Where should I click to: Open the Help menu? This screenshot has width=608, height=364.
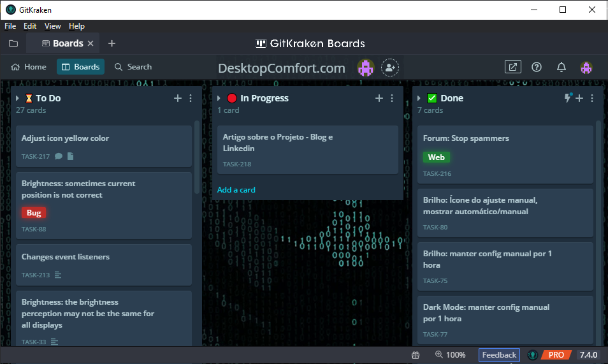(x=76, y=26)
